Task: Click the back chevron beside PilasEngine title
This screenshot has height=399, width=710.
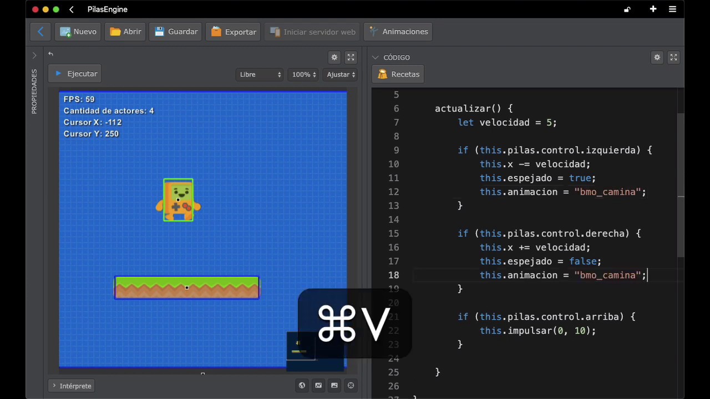Action: point(72,9)
